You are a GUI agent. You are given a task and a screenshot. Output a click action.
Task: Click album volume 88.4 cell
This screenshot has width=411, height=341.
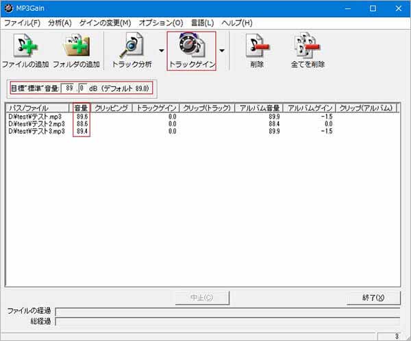[x=274, y=124]
